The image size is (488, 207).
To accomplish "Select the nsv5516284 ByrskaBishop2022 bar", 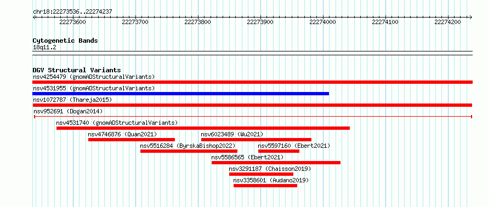I will [189, 151].
